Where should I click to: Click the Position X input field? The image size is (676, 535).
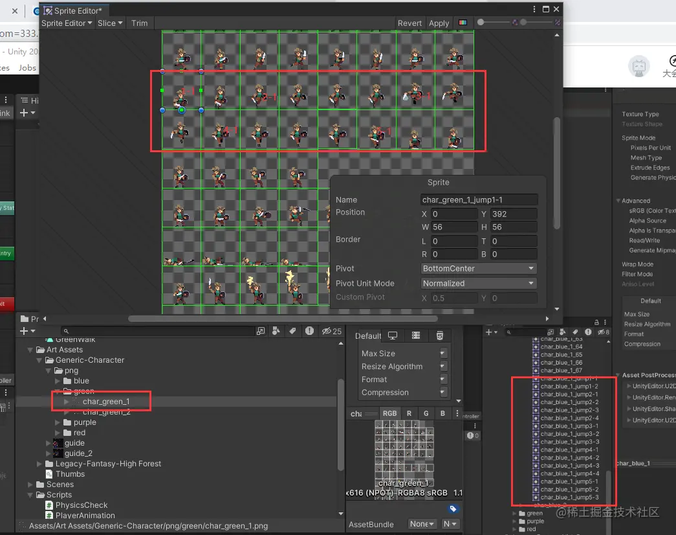[454, 214]
